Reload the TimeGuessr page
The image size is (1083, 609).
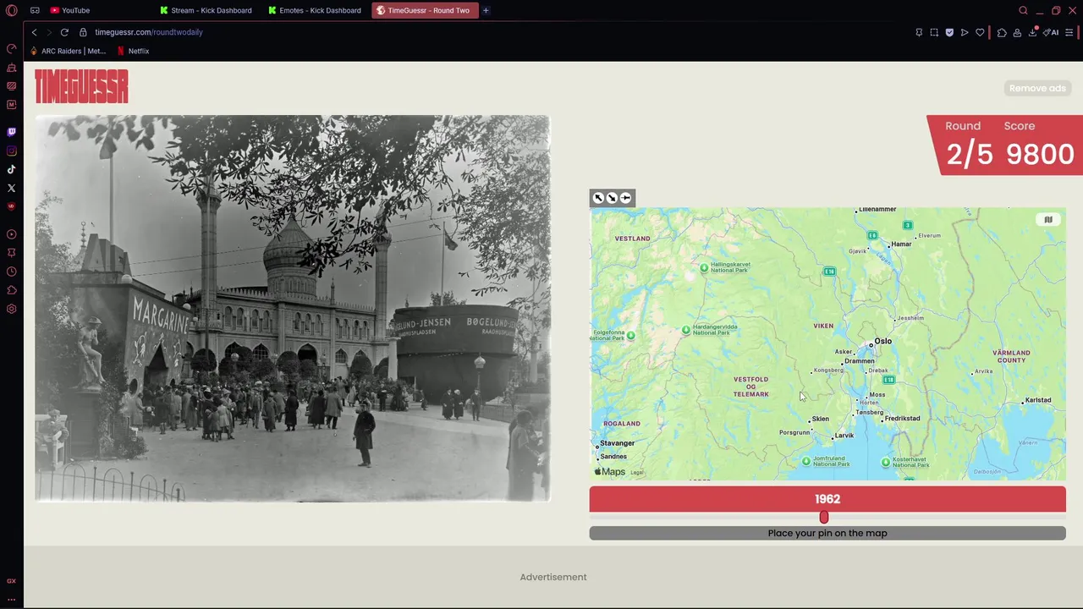click(64, 32)
